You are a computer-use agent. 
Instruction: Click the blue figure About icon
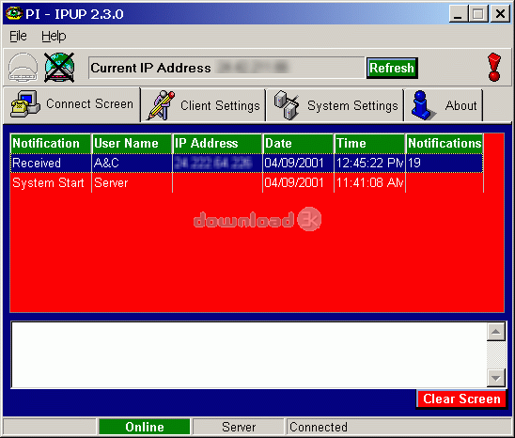point(423,105)
